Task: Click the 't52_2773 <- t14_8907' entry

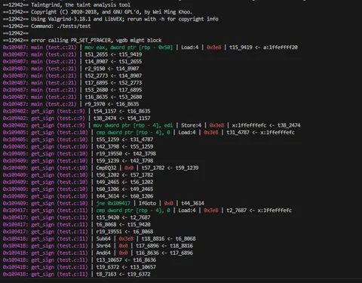Action: tap(113, 75)
